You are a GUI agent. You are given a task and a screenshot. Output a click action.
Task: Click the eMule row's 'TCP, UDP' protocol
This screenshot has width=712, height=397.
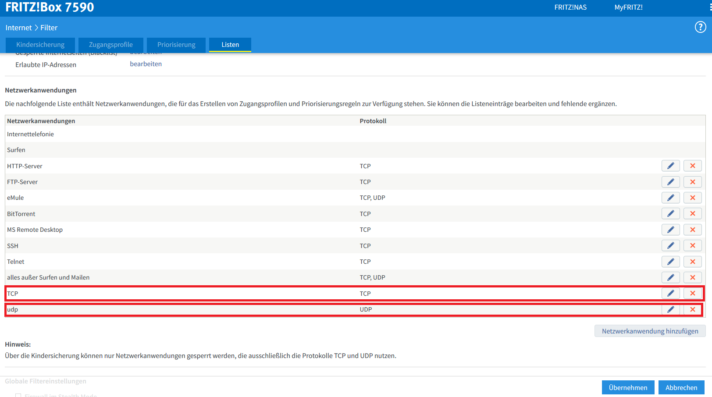coord(373,198)
